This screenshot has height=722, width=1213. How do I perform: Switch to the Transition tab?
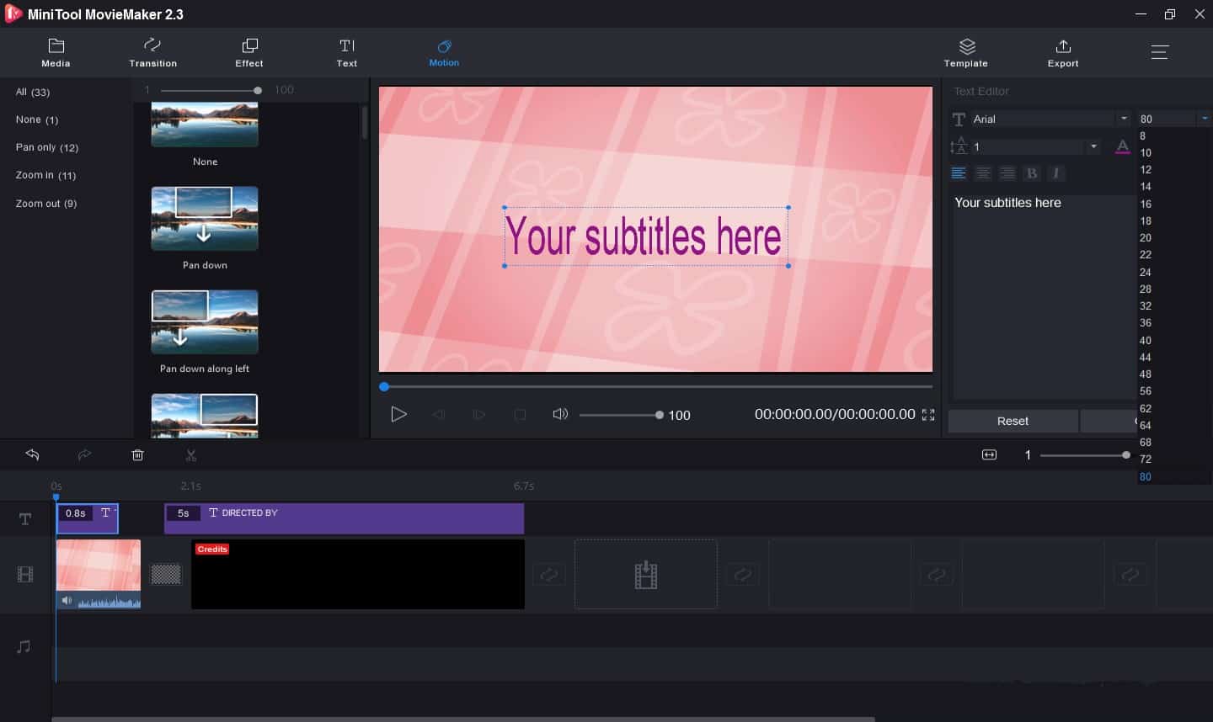point(152,52)
